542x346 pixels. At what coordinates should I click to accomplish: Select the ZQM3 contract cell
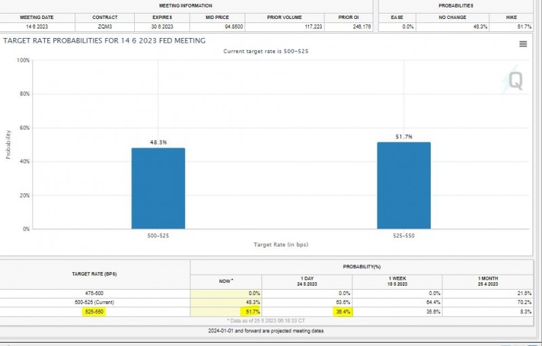pyautogui.click(x=105, y=26)
